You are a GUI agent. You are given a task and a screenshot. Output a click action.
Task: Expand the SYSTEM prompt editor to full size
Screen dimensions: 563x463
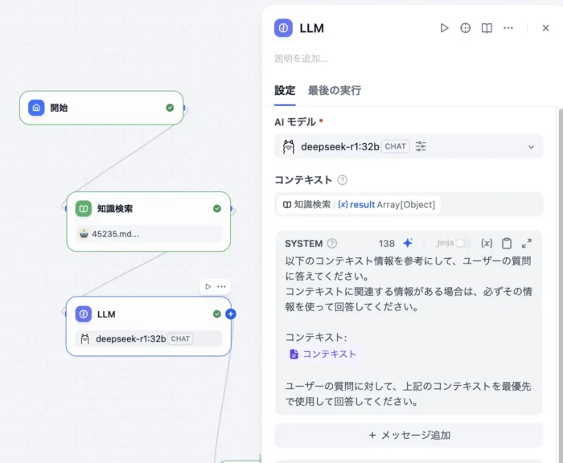pos(527,244)
